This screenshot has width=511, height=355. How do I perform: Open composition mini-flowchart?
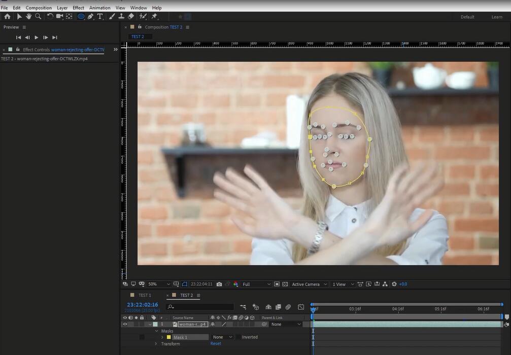tap(243, 307)
